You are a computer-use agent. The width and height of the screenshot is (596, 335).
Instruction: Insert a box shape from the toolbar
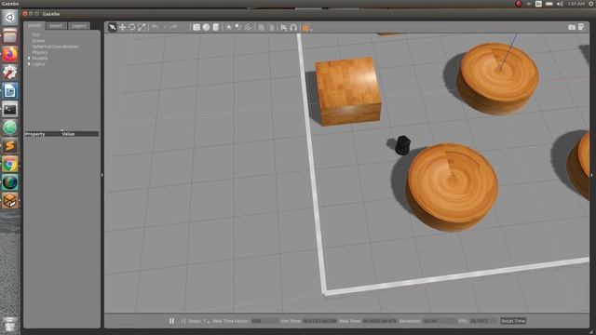pyautogui.click(x=196, y=27)
